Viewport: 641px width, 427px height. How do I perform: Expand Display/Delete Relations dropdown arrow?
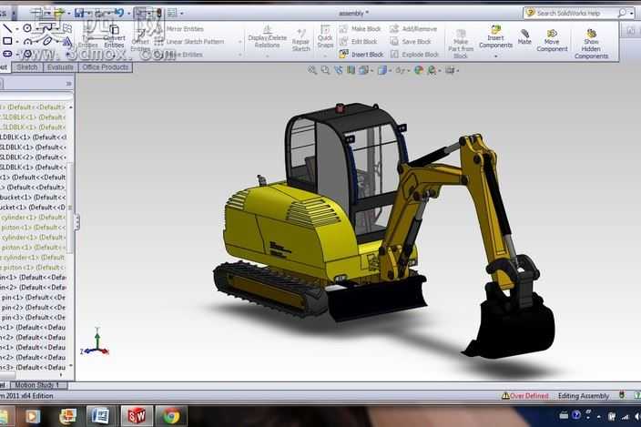pos(268,55)
